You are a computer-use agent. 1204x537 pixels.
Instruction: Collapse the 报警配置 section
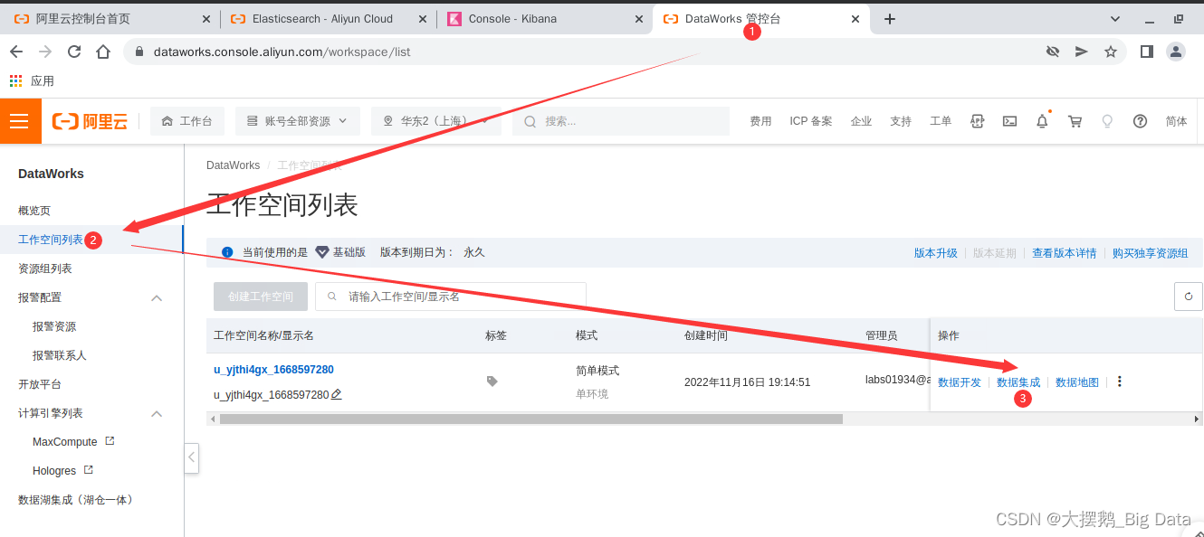[157, 297]
